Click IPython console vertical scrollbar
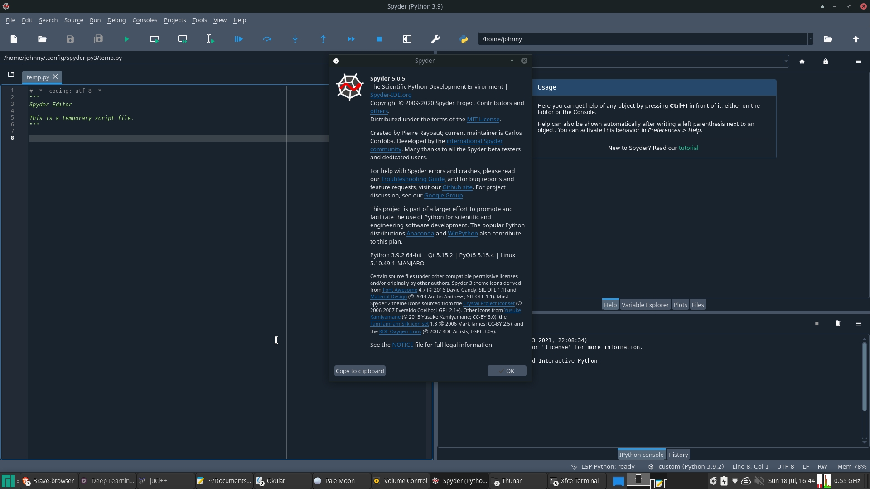The height and width of the screenshot is (489, 870). coord(864,377)
